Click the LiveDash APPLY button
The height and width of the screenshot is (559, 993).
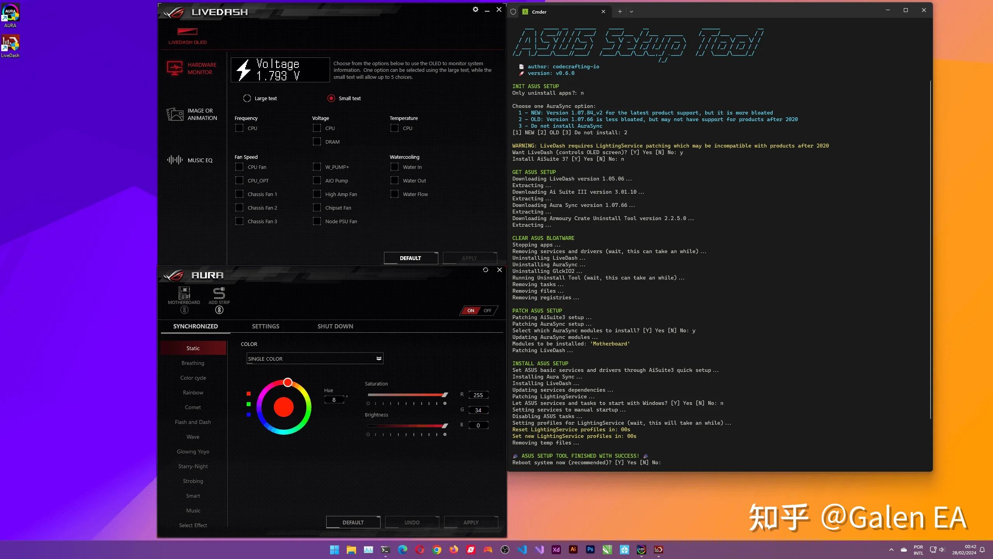[470, 258]
